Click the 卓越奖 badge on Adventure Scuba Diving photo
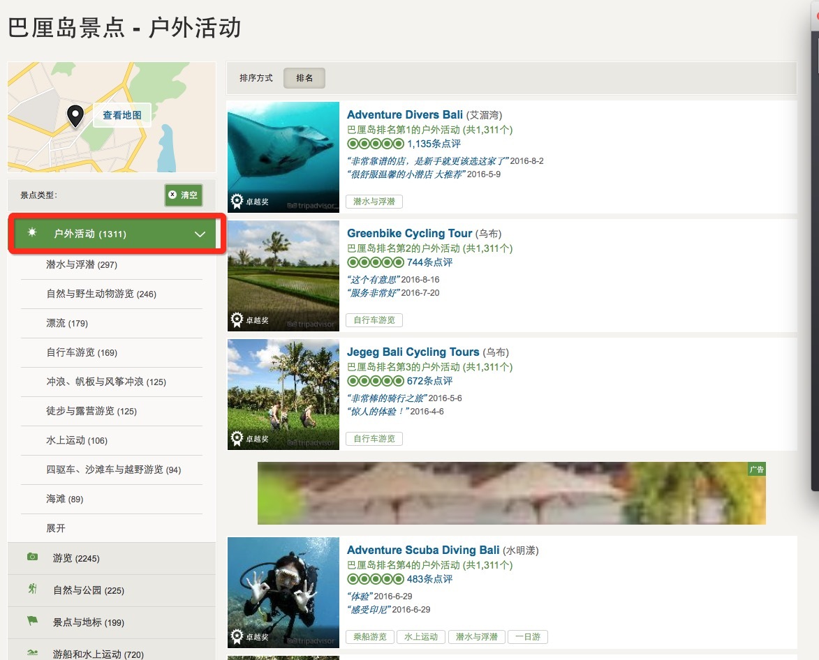The width and height of the screenshot is (819, 660). tap(250, 636)
